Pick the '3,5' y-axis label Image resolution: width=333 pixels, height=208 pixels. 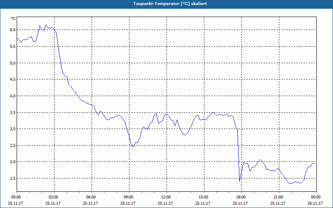point(13,112)
